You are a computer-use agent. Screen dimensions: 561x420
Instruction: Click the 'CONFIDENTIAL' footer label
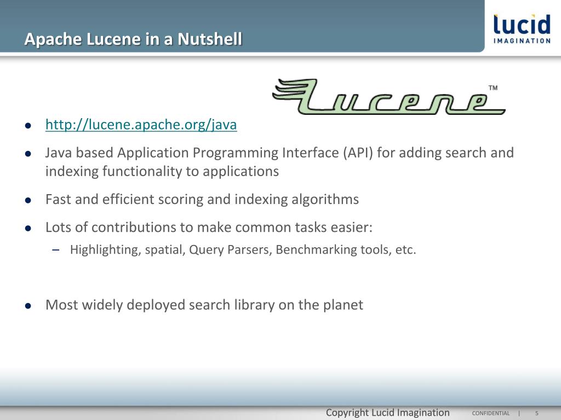[x=490, y=413]
